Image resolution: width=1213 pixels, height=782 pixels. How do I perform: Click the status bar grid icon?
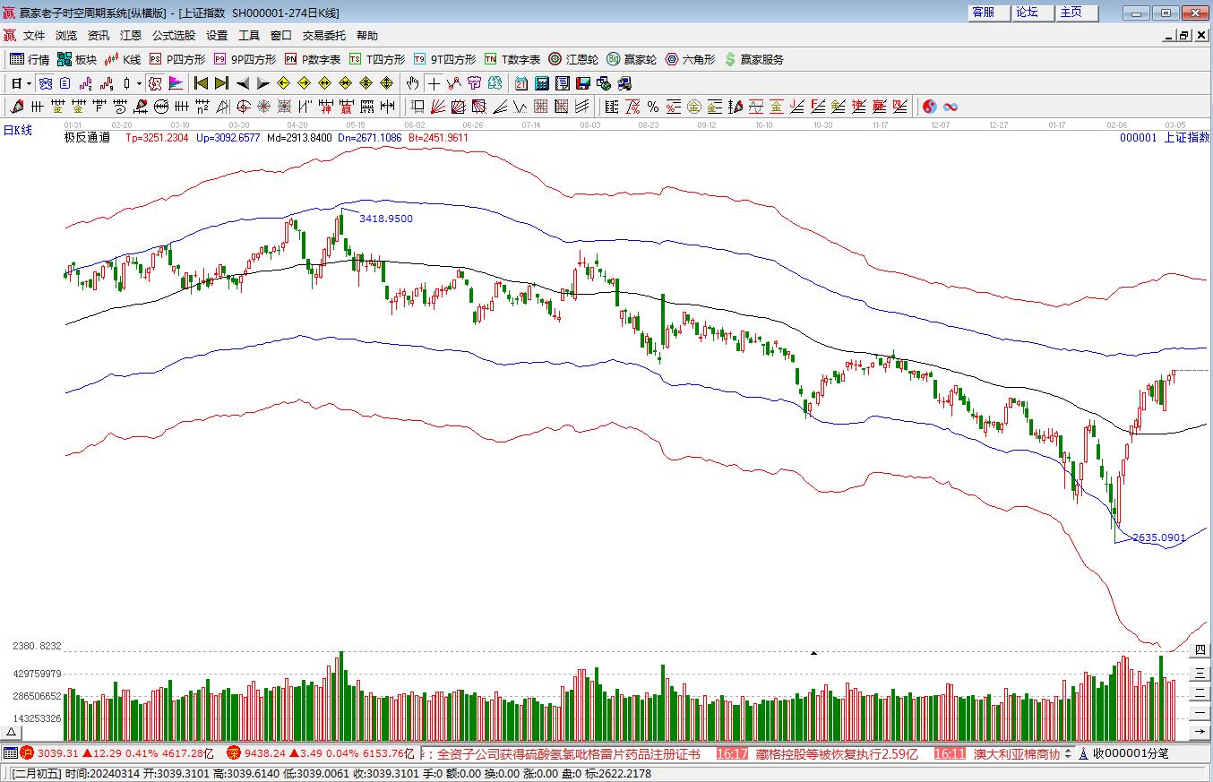[10, 753]
